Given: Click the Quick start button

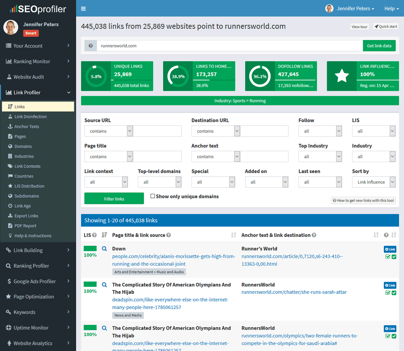Looking at the screenshot, I should click(x=386, y=27).
